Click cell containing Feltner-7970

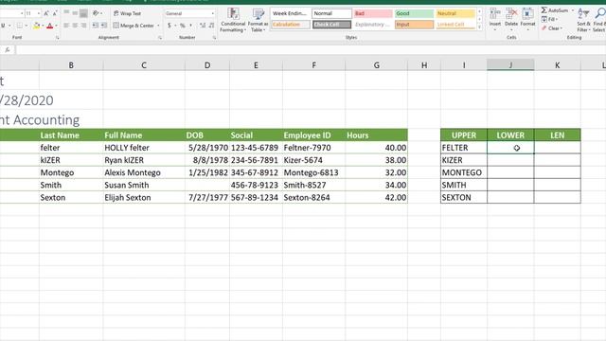(x=313, y=148)
